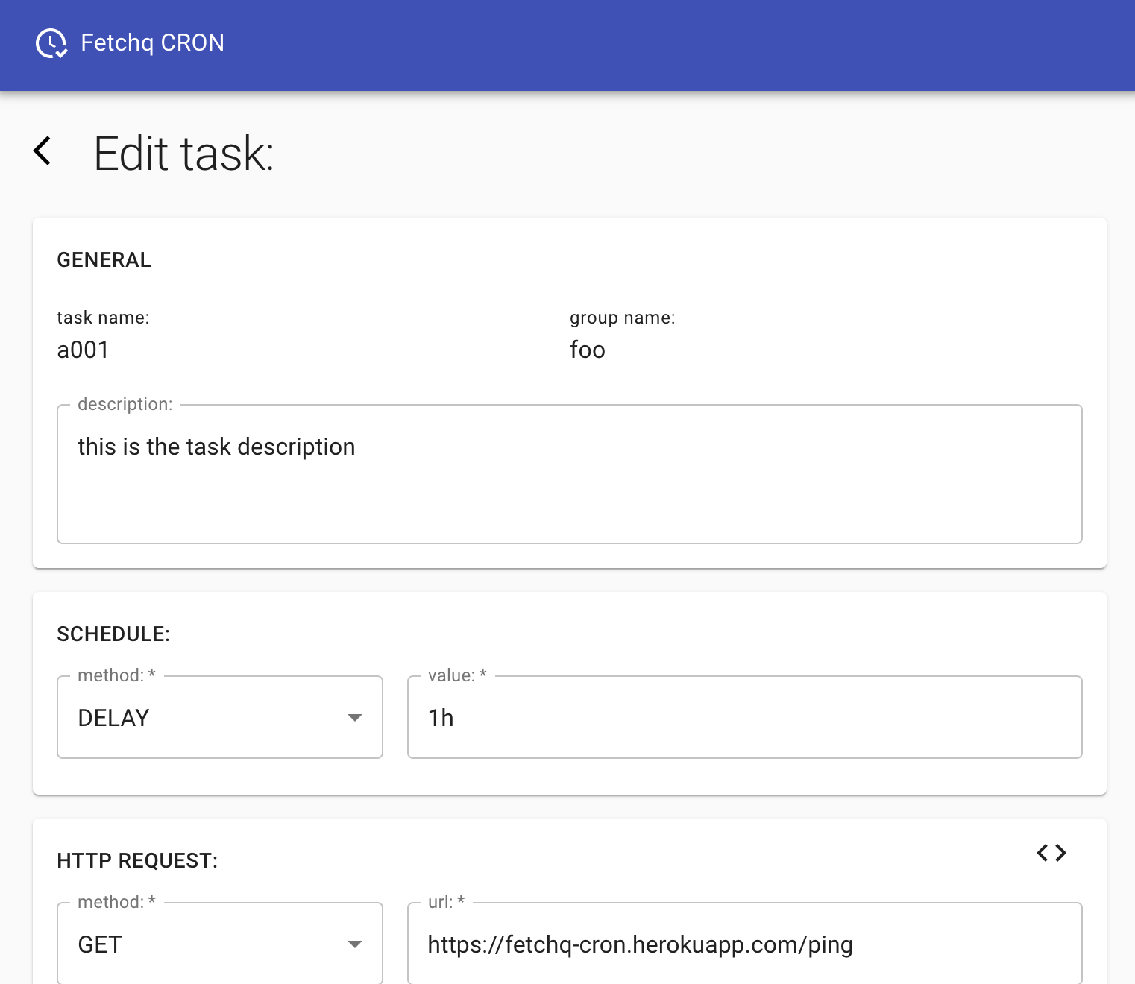Click the 'description:' field label

(125, 404)
